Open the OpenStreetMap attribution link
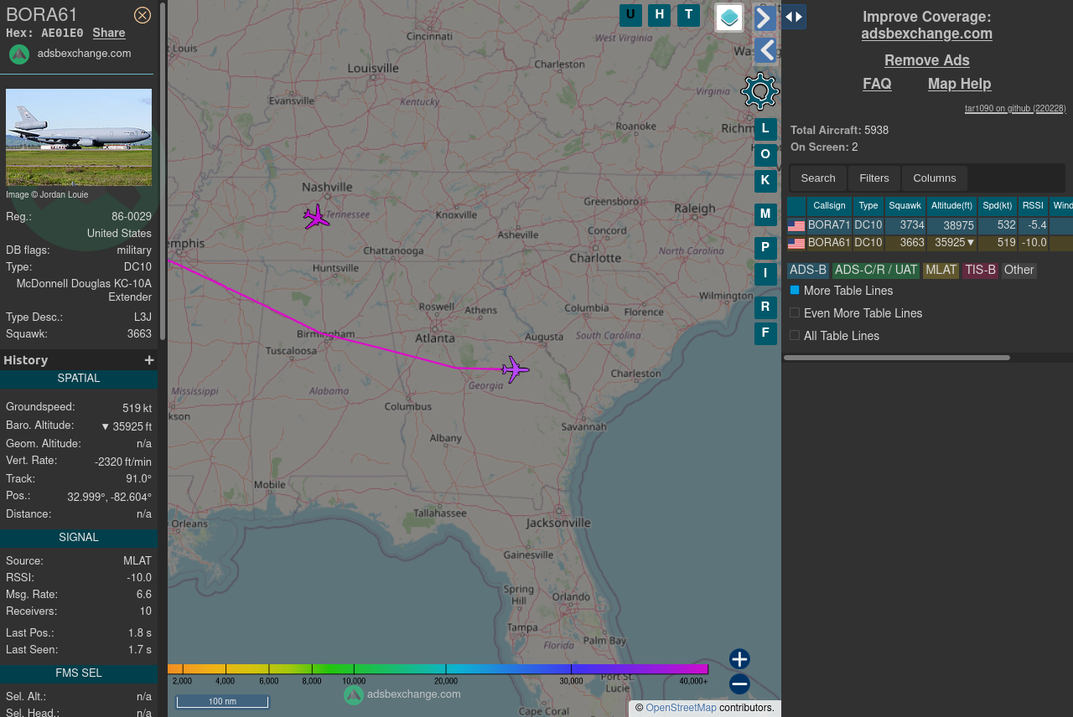The image size is (1073, 717). pos(681,709)
